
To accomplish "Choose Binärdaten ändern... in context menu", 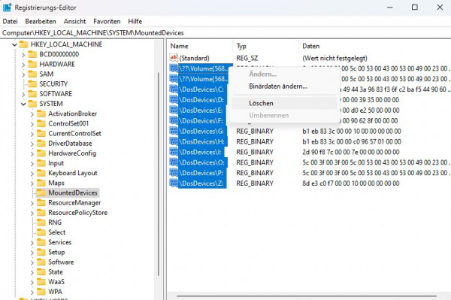I will pos(284,86).
